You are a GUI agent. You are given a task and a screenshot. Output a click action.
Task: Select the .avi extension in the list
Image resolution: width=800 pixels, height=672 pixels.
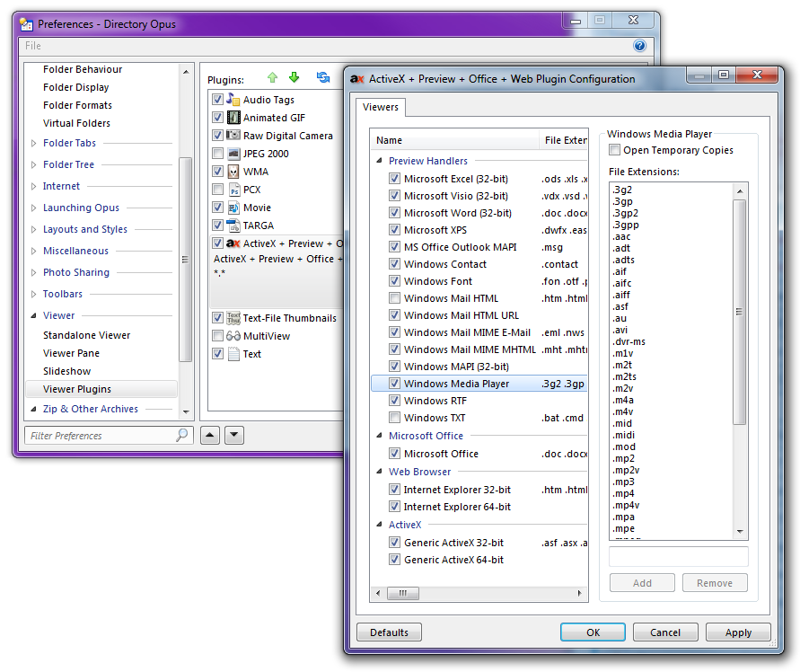click(620, 330)
